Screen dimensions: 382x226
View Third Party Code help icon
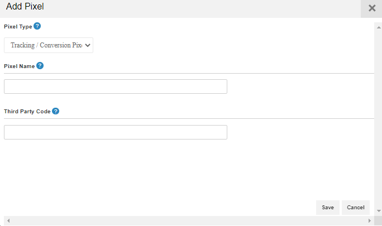pyautogui.click(x=55, y=111)
